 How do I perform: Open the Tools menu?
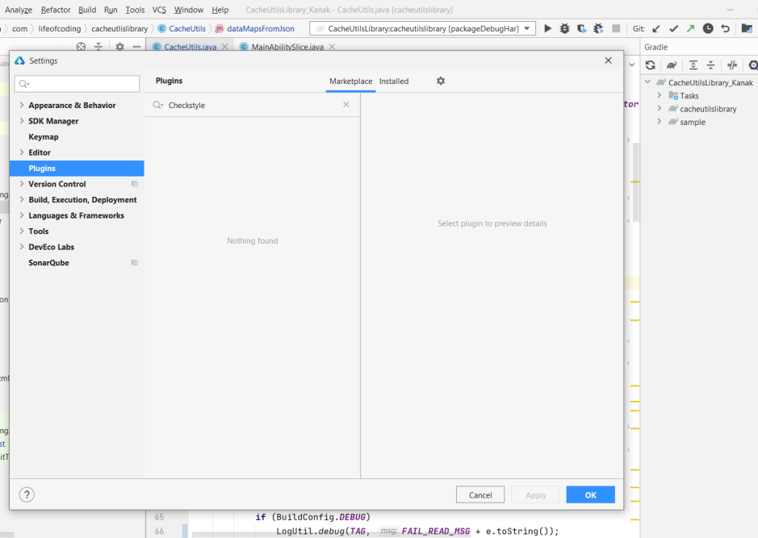[135, 10]
